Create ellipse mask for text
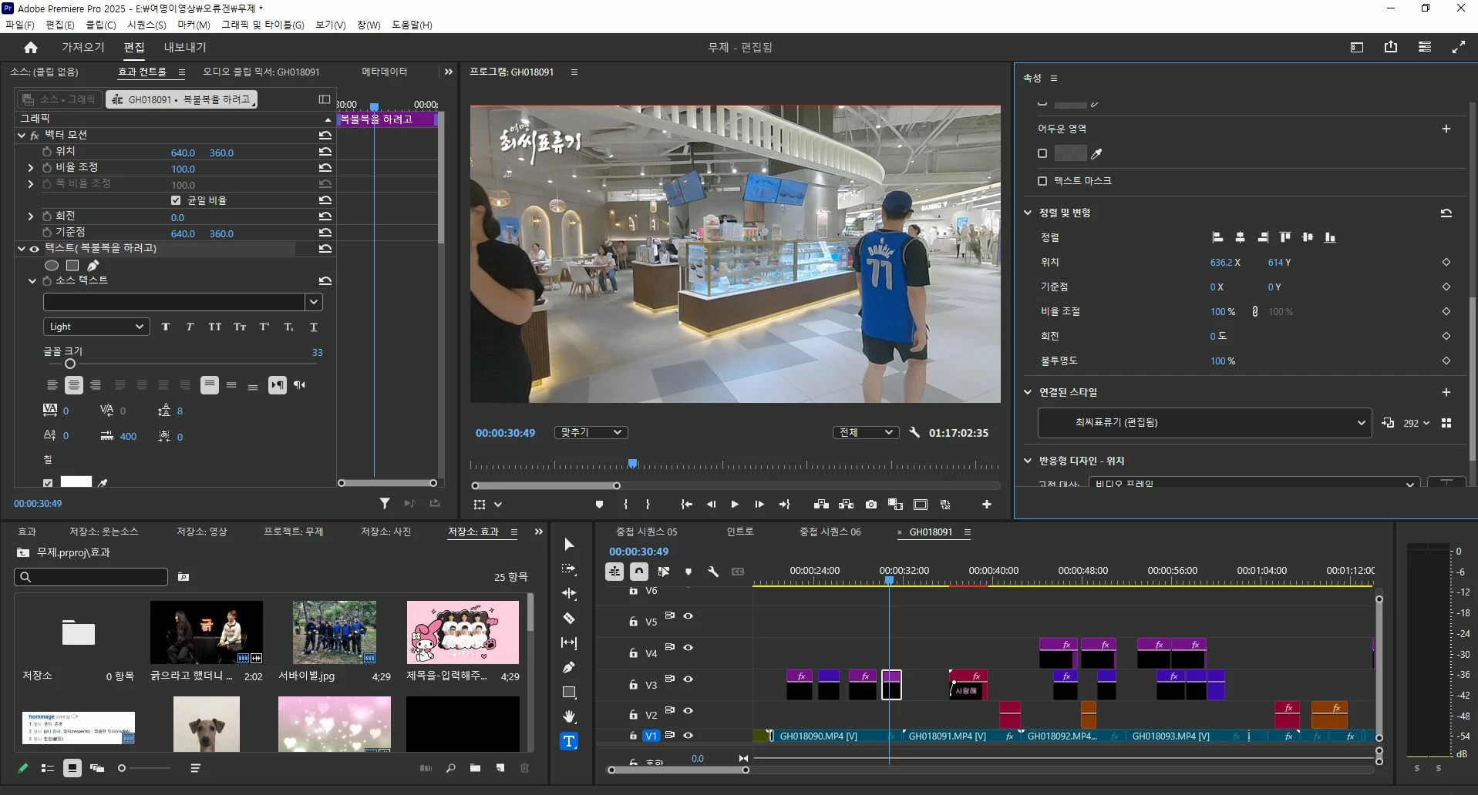Image resolution: width=1478 pixels, height=795 pixels. click(52, 265)
